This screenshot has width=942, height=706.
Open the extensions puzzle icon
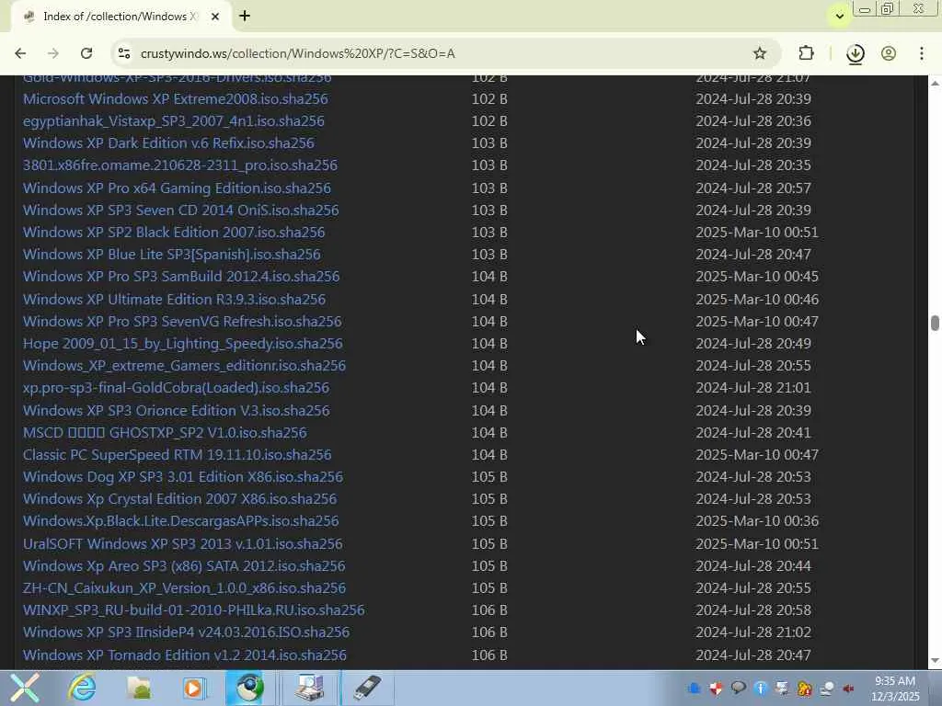(x=806, y=53)
